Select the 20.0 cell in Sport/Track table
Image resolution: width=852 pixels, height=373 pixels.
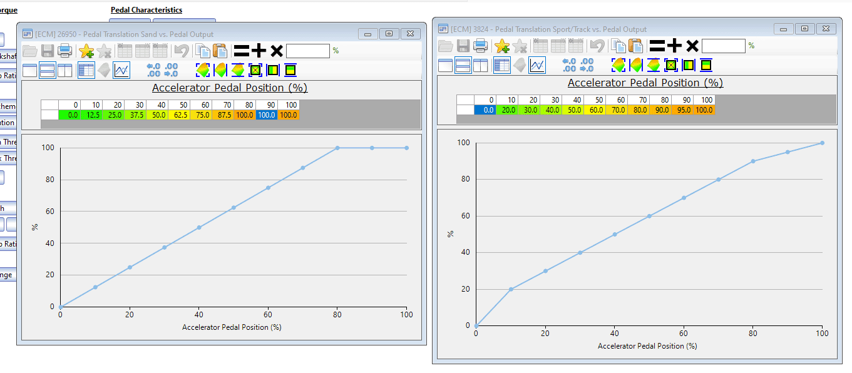(507, 110)
